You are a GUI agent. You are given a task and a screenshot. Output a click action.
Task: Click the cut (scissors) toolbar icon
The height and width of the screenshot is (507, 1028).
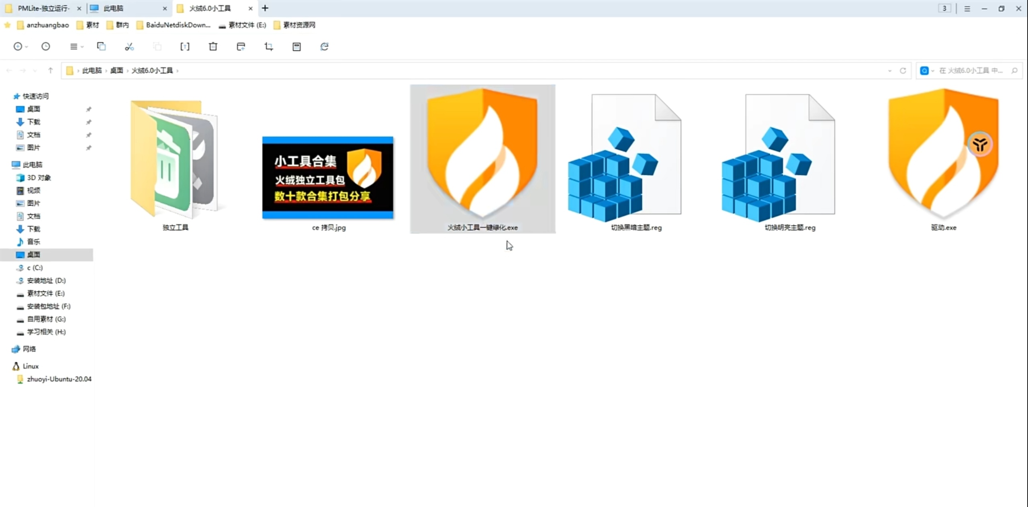point(129,47)
